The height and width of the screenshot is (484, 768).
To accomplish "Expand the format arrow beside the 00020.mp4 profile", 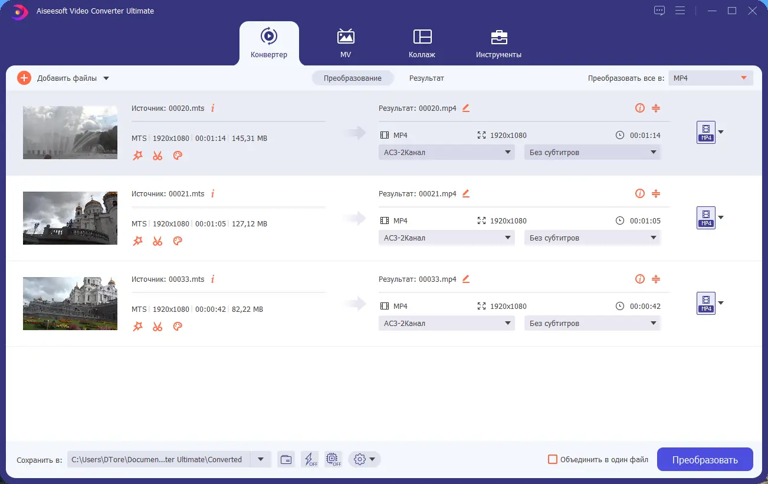I will tap(721, 132).
